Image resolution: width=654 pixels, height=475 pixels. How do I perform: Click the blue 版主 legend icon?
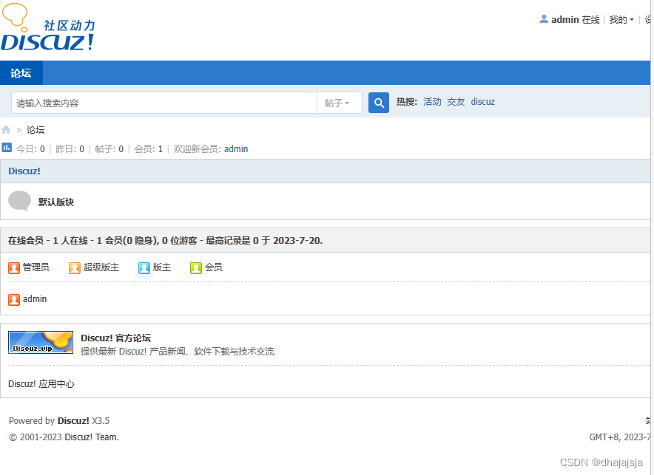[x=144, y=267]
